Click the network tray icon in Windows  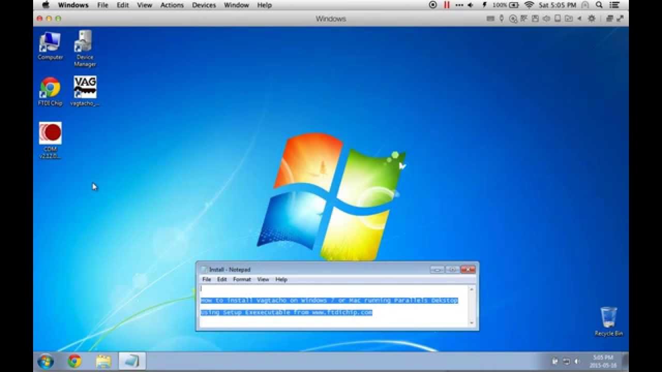point(566,361)
